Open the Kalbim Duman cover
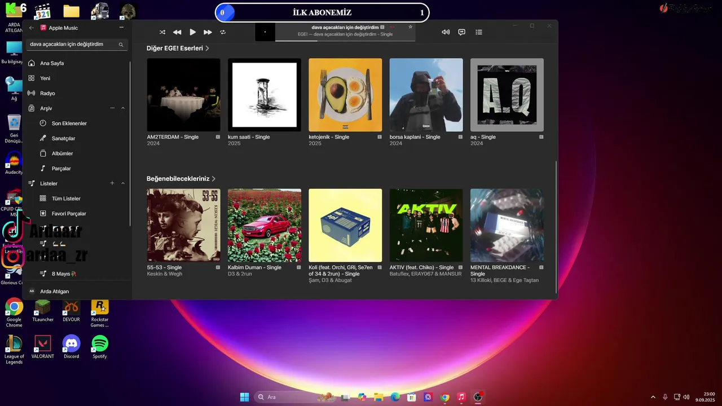Viewport: 722px width, 406px height. pyautogui.click(x=265, y=225)
